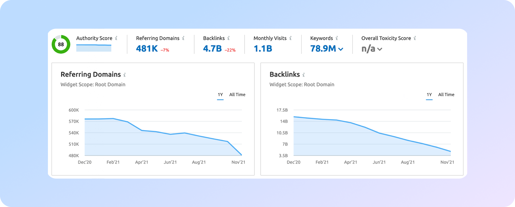The image size is (515, 207).
Task: Click the info icon next to Referring Domains metric
Action: pyautogui.click(x=183, y=38)
